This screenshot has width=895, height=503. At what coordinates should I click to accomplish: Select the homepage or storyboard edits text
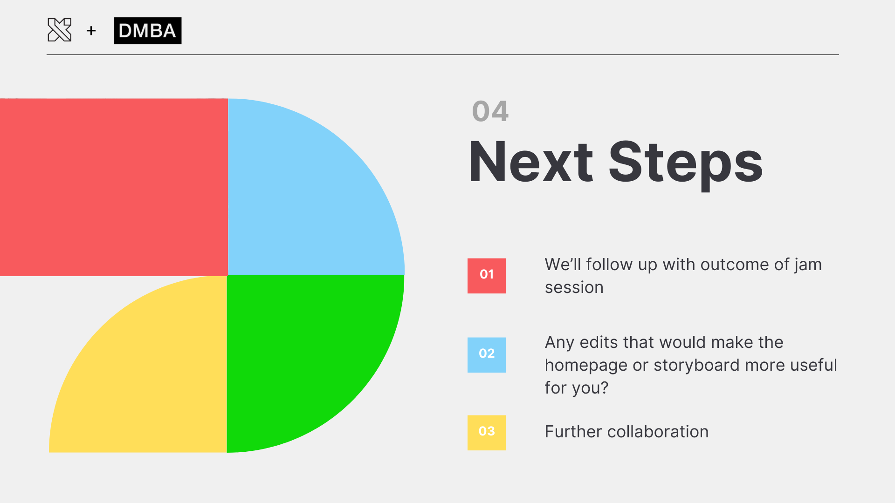(690, 365)
